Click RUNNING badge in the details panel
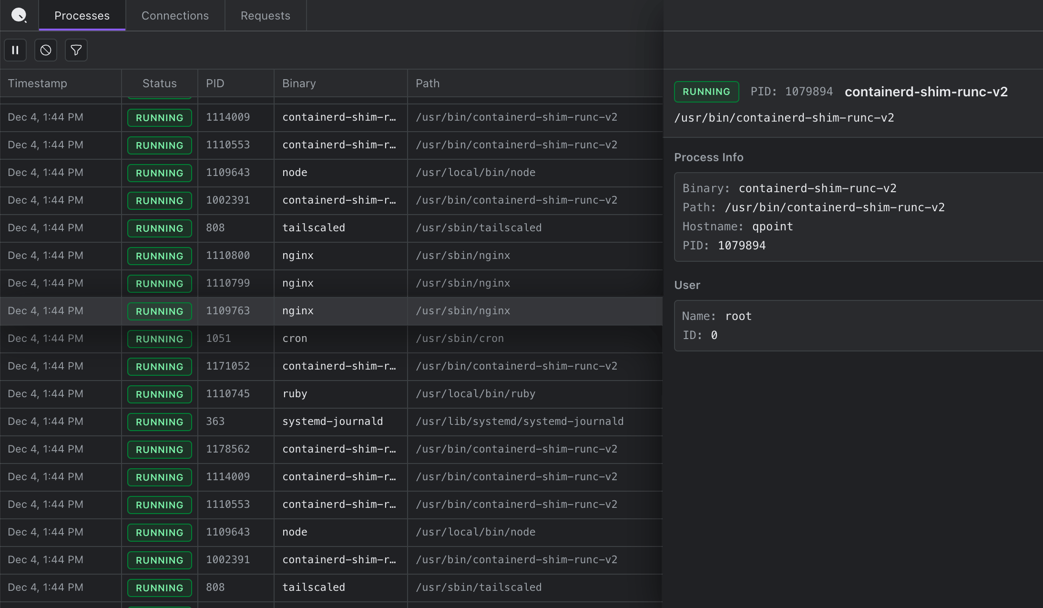This screenshot has width=1043, height=608. [x=706, y=92]
